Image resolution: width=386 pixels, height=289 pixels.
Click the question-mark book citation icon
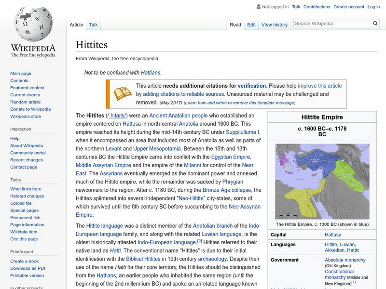click(123, 93)
